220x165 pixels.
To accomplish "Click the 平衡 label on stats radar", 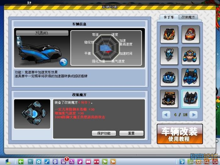I will pyautogui.click(x=88, y=53).
